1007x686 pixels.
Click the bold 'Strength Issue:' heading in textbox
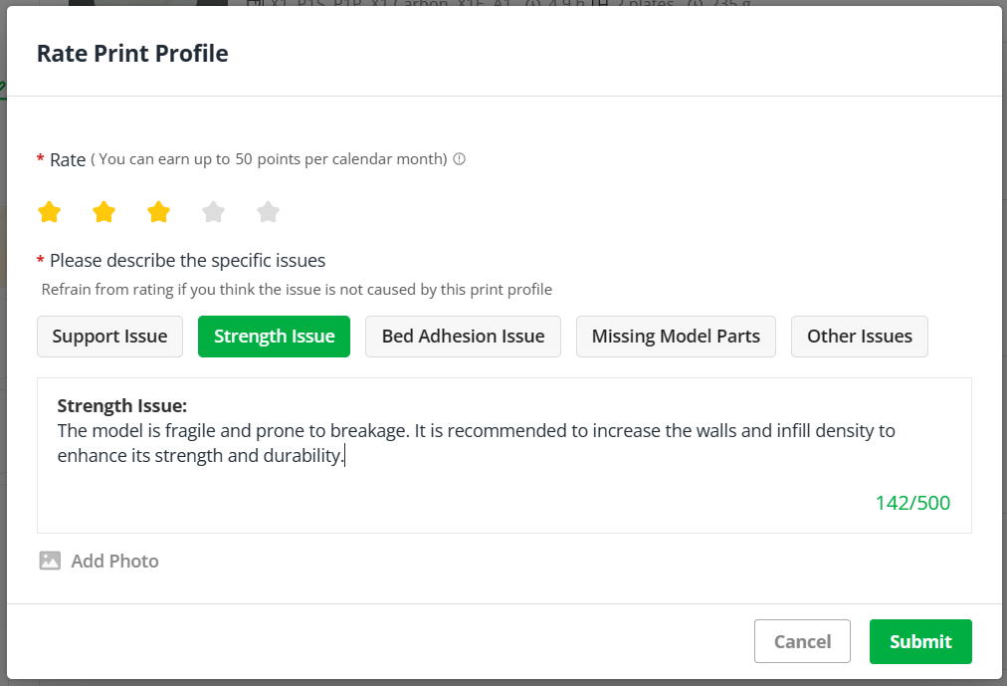(x=122, y=405)
